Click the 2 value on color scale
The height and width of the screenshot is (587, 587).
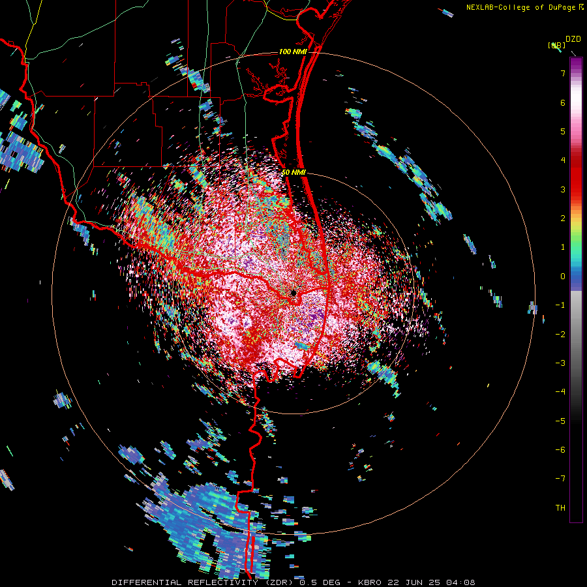pyautogui.click(x=563, y=218)
